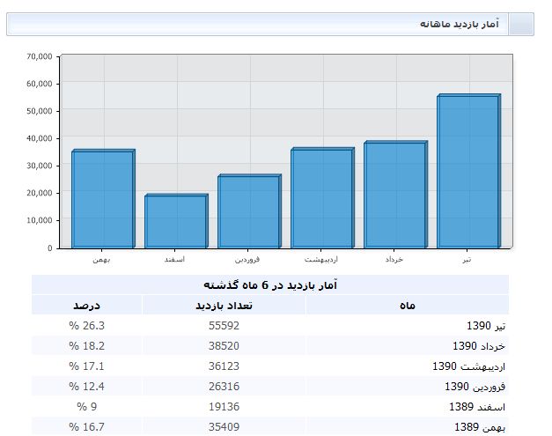Click the اردیبهشت axis label
The height and width of the screenshot is (436, 552).
click(x=321, y=260)
